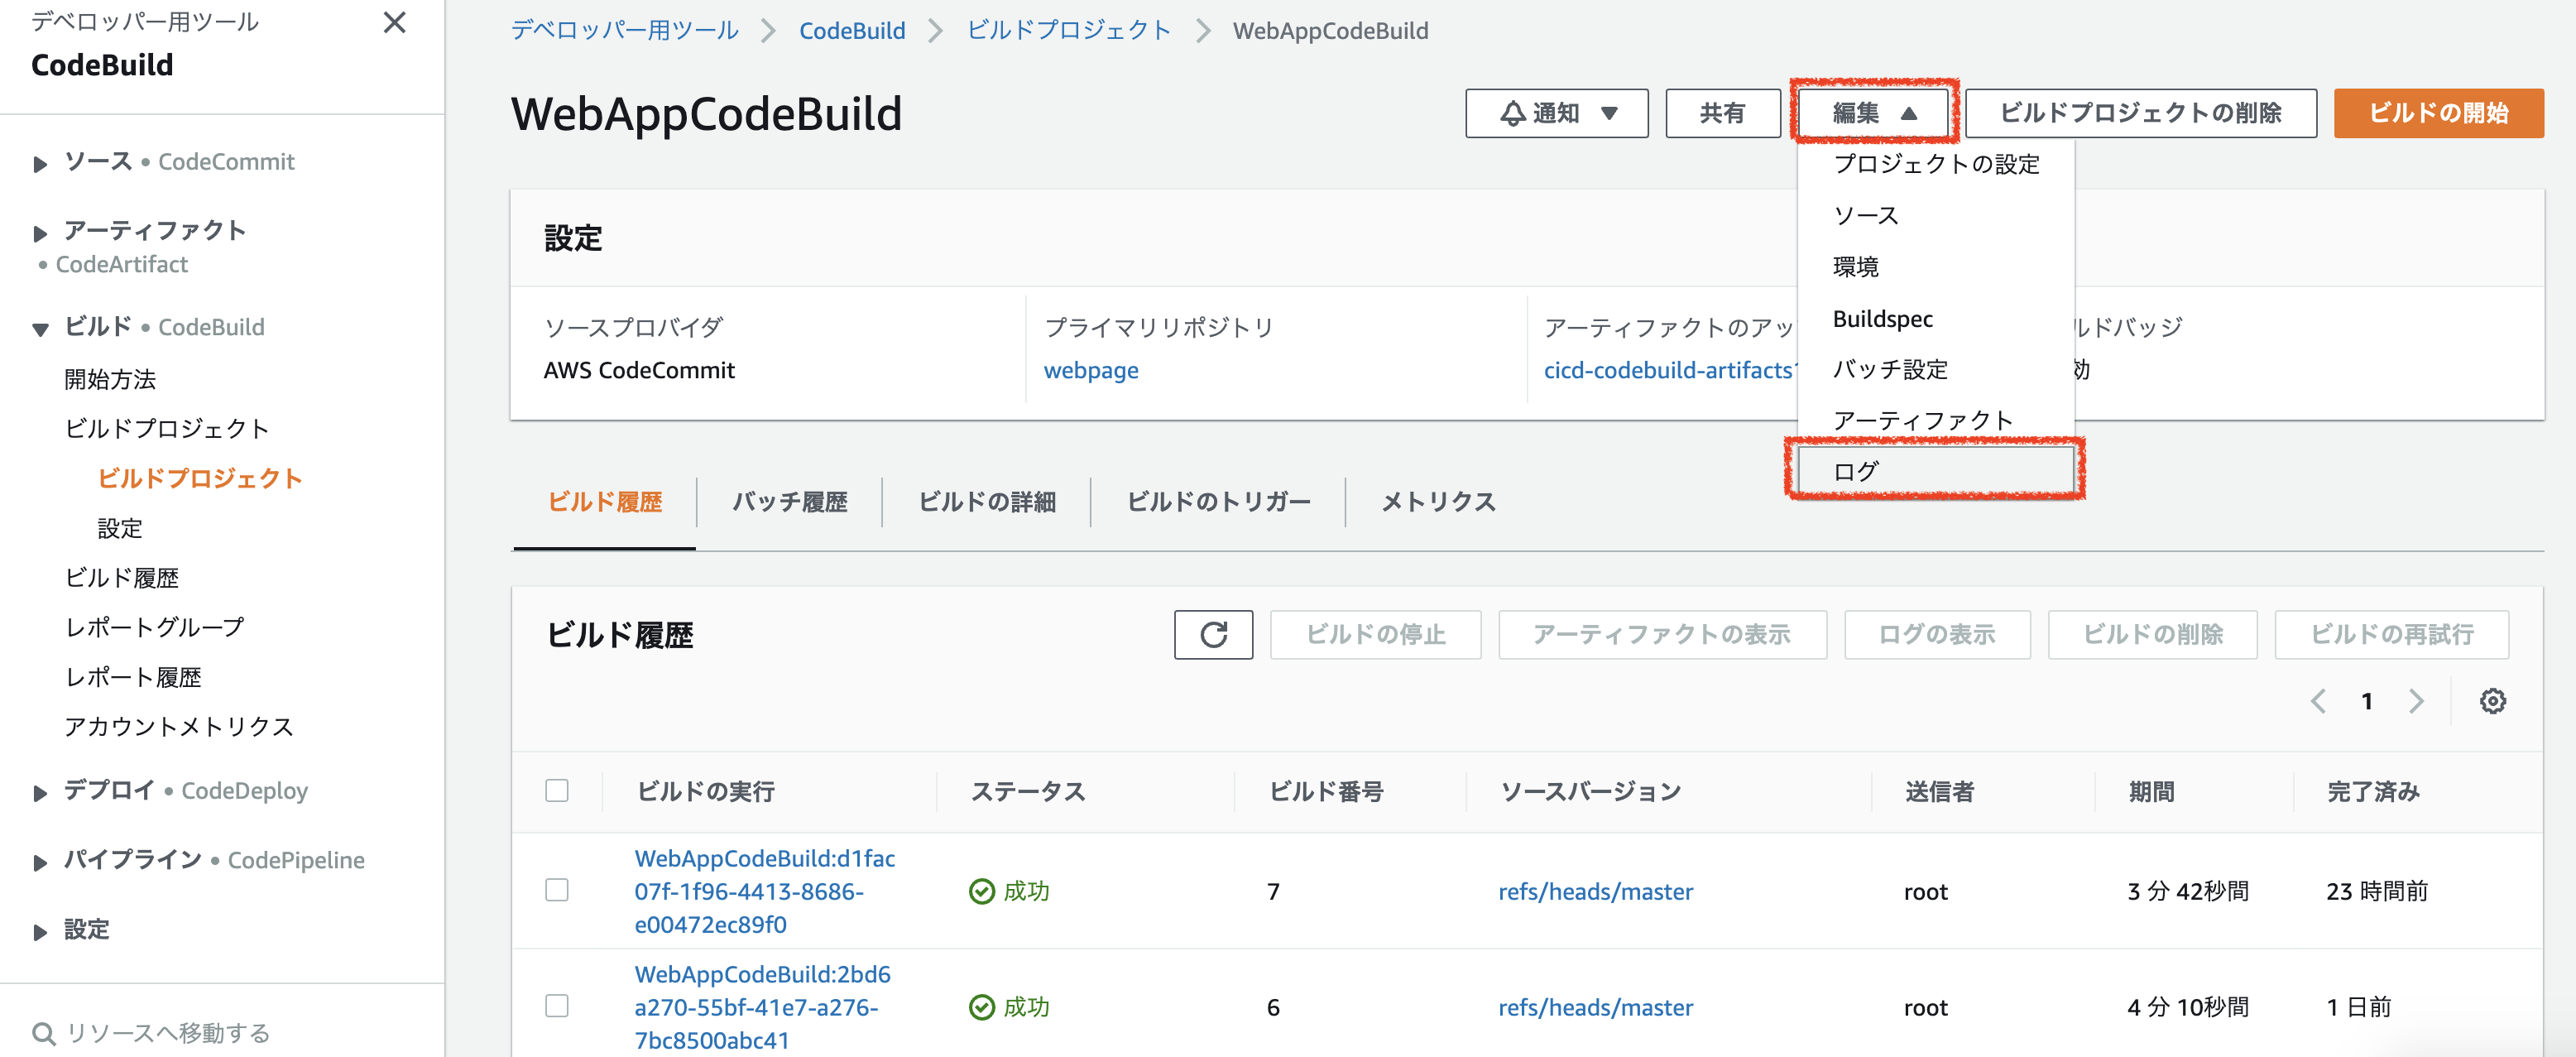Select all builds checkbox in header
The width and height of the screenshot is (2576, 1057).
click(x=557, y=790)
